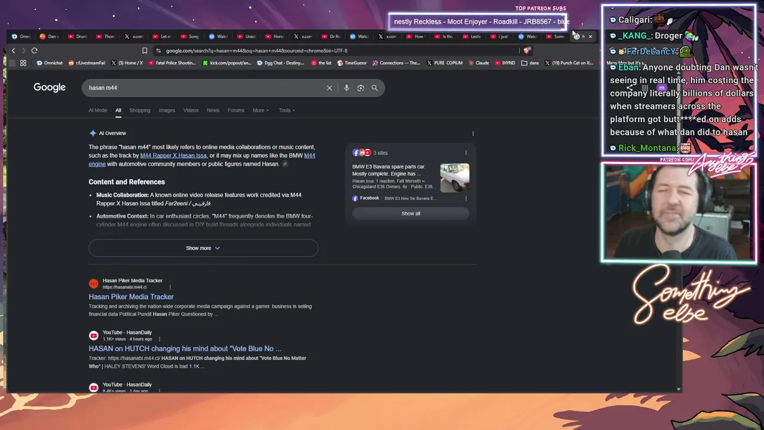Open the HASAN on HUTCH YouTube result
Viewport: 764px width, 430px height.
185,349
